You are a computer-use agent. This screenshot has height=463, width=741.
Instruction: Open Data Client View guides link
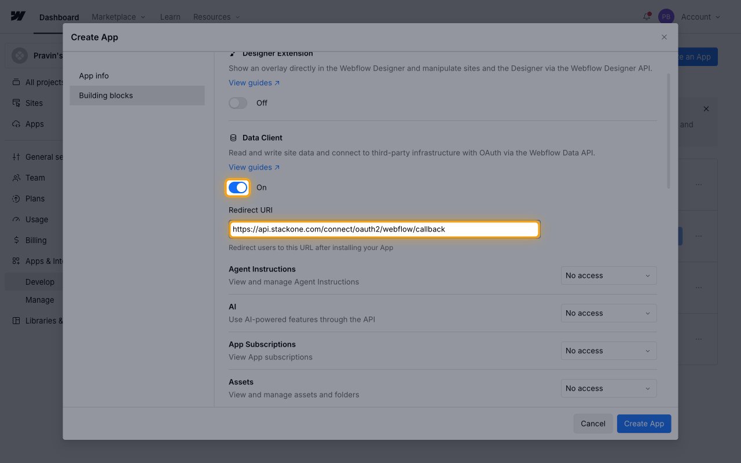(x=254, y=167)
